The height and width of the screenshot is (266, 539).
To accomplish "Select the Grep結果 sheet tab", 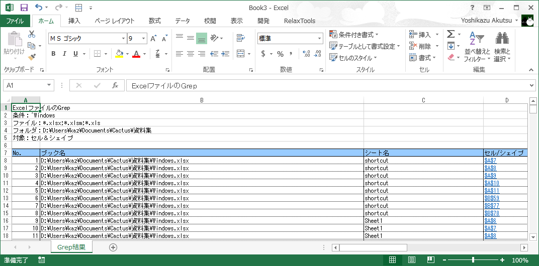I will tap(71, 247).
